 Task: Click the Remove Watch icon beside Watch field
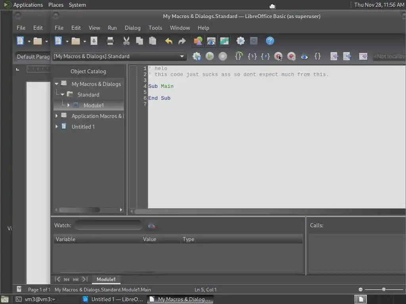click(x=151, y=226)
